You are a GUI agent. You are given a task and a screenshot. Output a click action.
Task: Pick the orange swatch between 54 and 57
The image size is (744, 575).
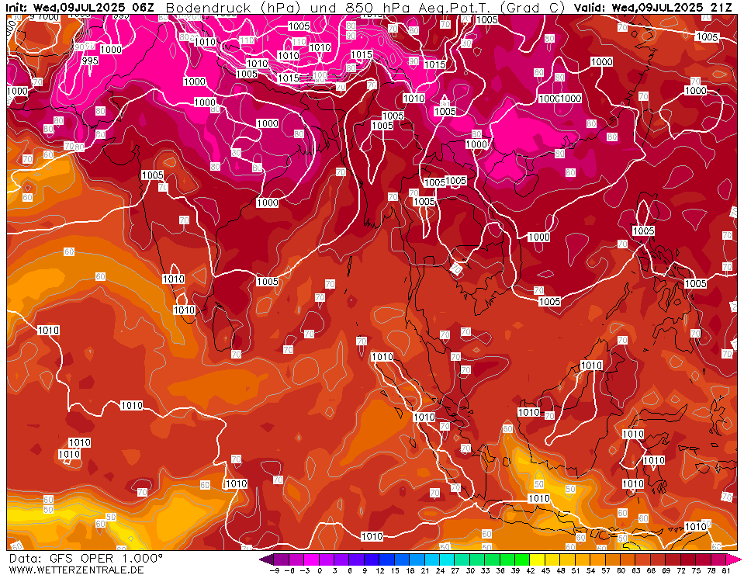598,559
